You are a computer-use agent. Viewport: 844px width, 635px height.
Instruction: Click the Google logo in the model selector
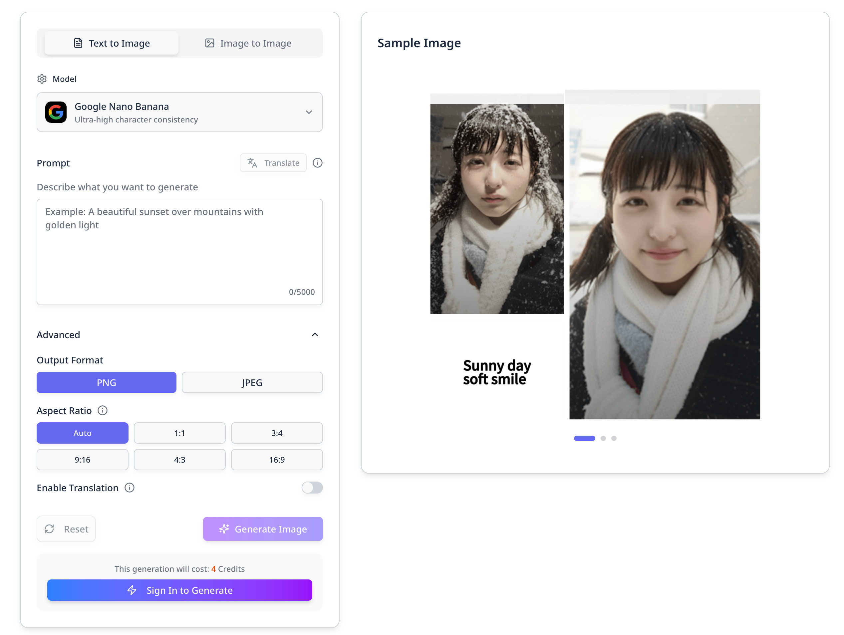[56, 112]
